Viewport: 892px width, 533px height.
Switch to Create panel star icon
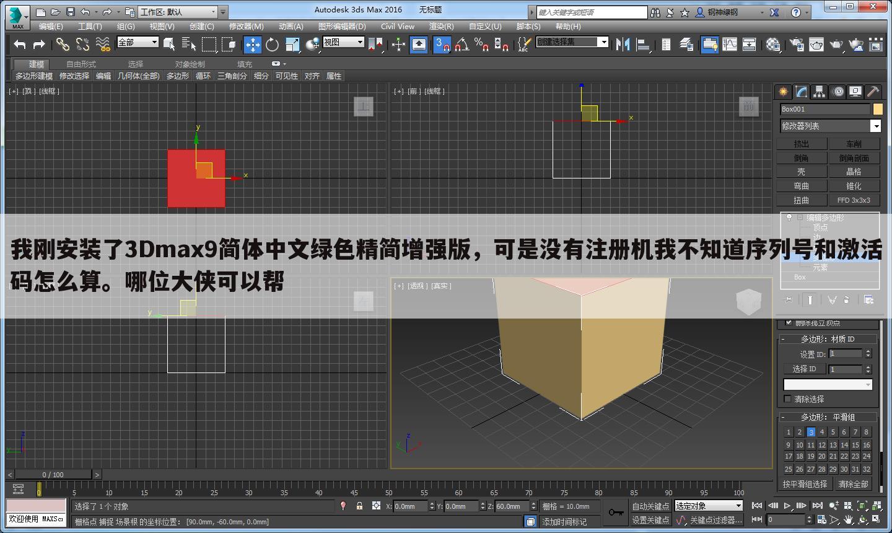pos(784,92)
